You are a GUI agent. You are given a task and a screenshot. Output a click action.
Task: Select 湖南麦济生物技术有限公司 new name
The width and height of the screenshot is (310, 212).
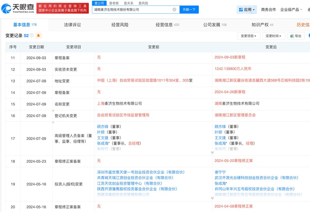coord(237,103)
